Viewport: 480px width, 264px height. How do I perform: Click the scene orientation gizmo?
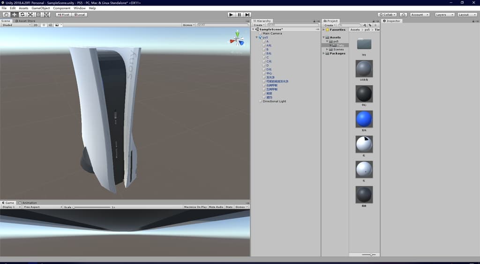point(237,40)
